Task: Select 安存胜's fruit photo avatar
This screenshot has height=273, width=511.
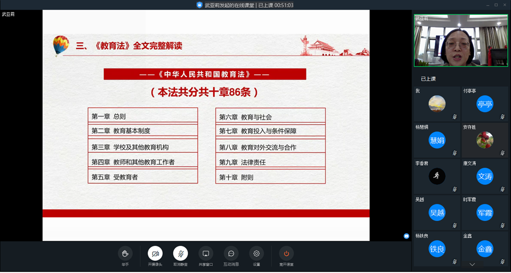Action: coord(484,140)
